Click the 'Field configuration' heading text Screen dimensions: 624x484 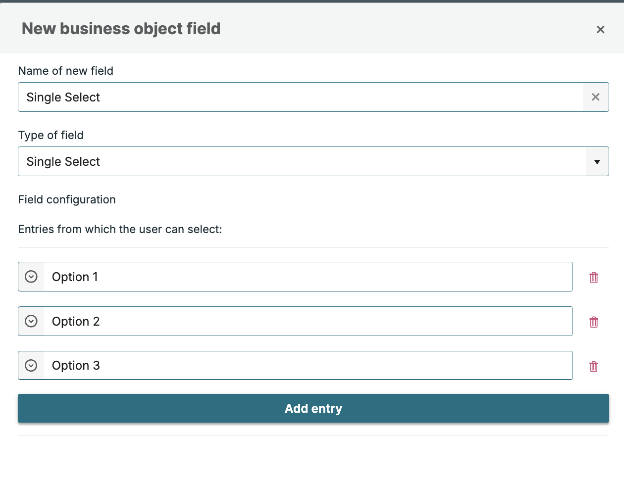(x=67, y=199)
